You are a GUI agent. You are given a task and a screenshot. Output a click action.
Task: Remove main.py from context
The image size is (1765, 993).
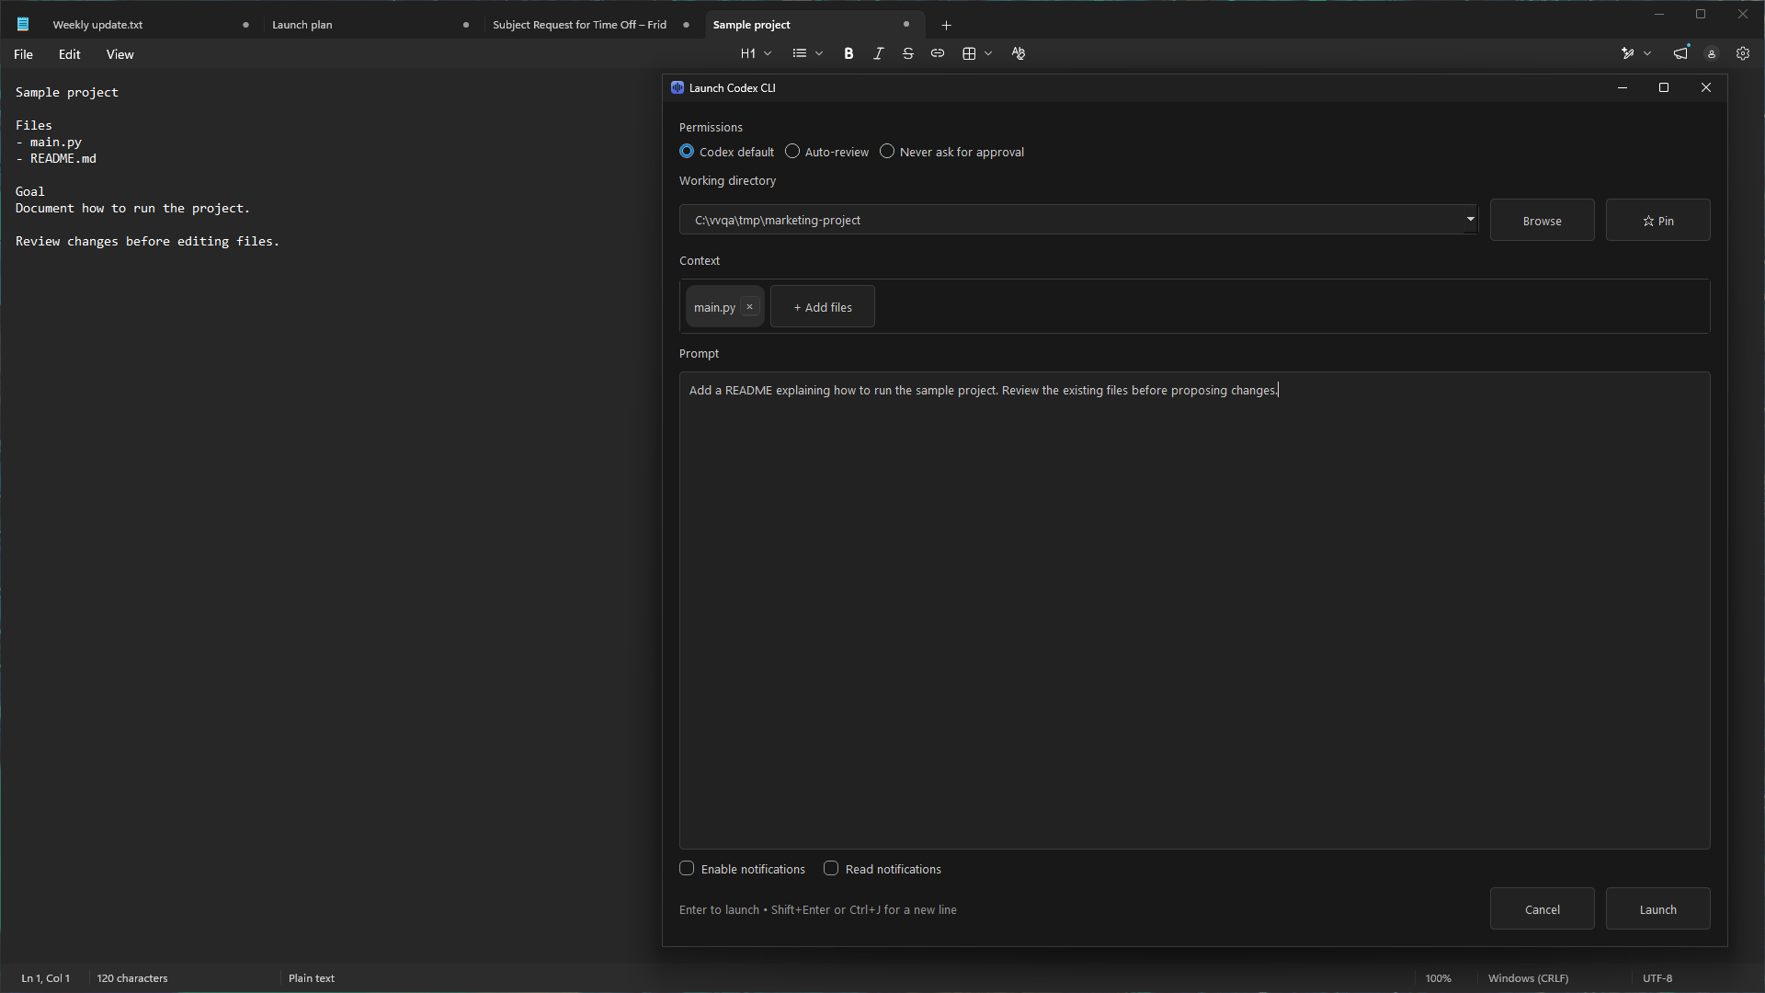click(750, 307)
